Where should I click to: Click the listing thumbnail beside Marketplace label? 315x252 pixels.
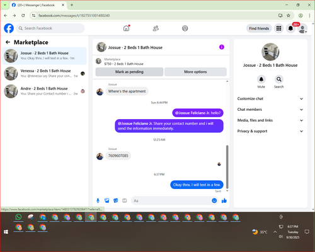coord(98,61)
